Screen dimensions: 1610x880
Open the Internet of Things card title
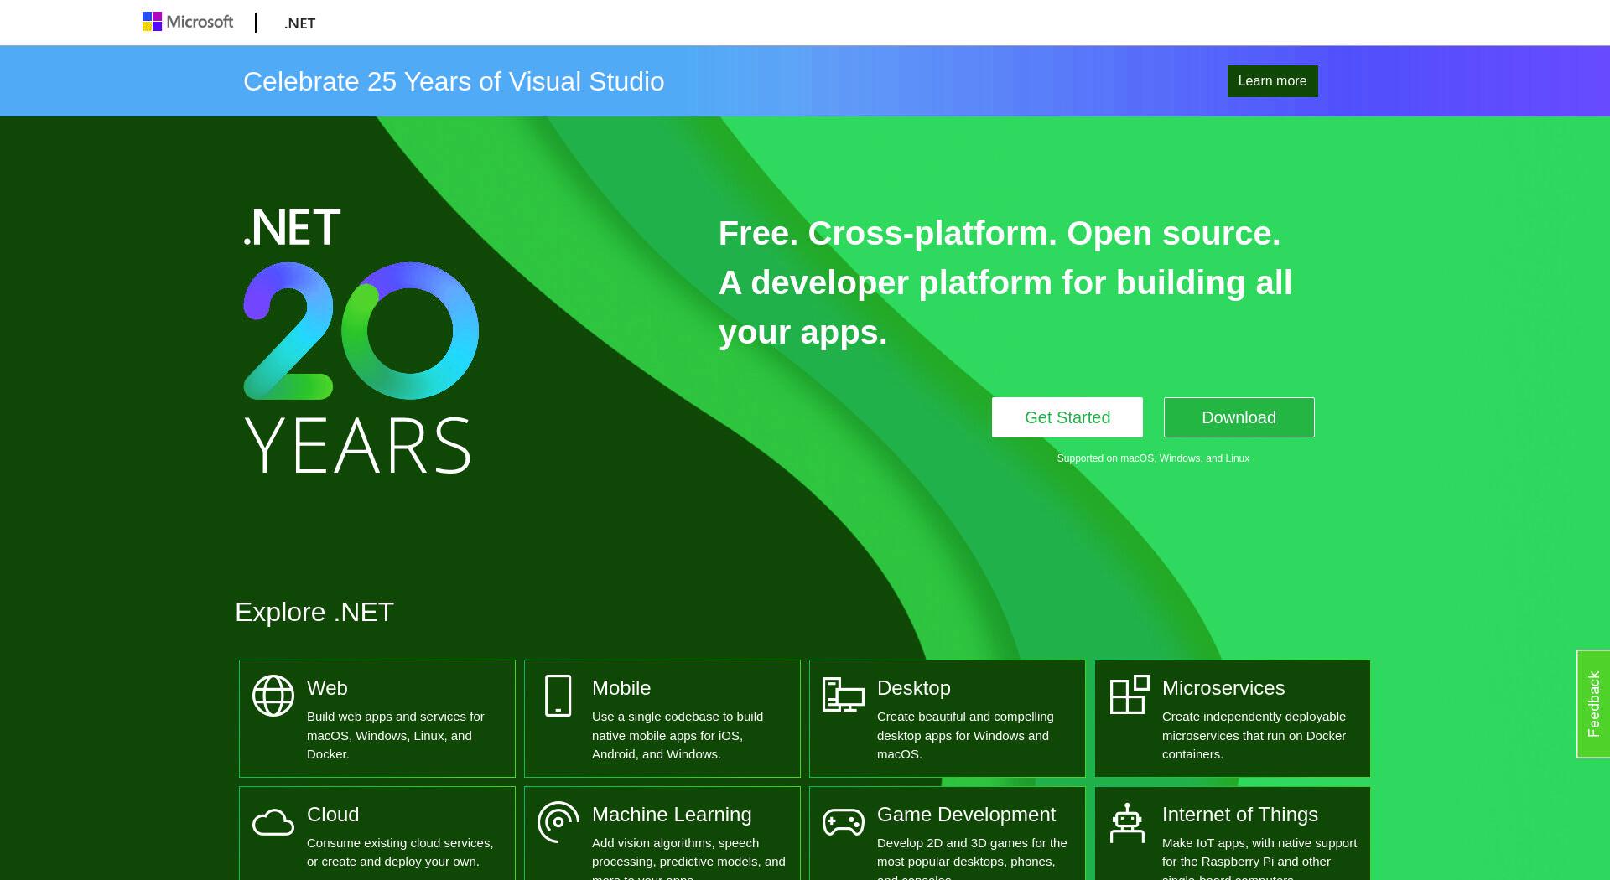(1240, 815)
